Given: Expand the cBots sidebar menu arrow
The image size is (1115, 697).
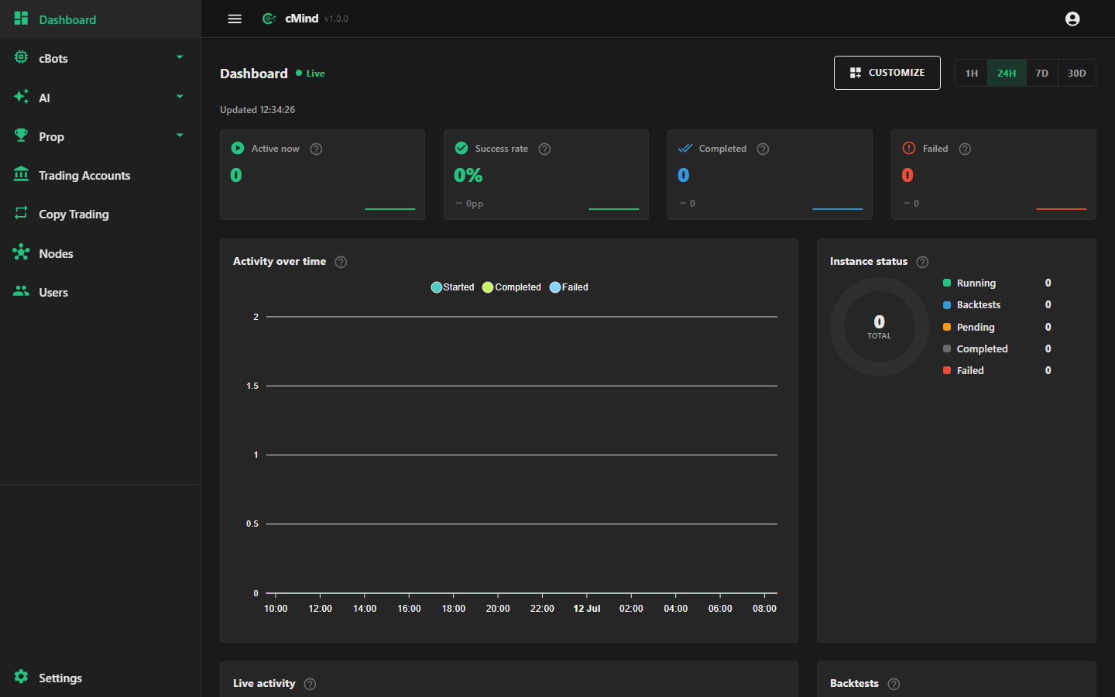Looking at the screenshot, I should [x=180, y=57].
